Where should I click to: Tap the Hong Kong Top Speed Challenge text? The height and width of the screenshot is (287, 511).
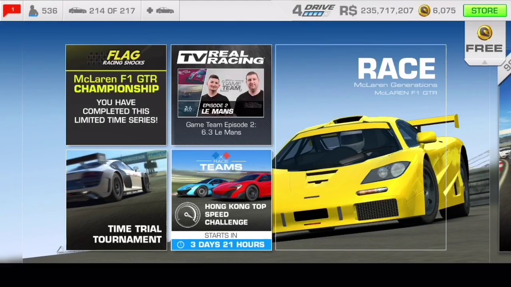235,214
